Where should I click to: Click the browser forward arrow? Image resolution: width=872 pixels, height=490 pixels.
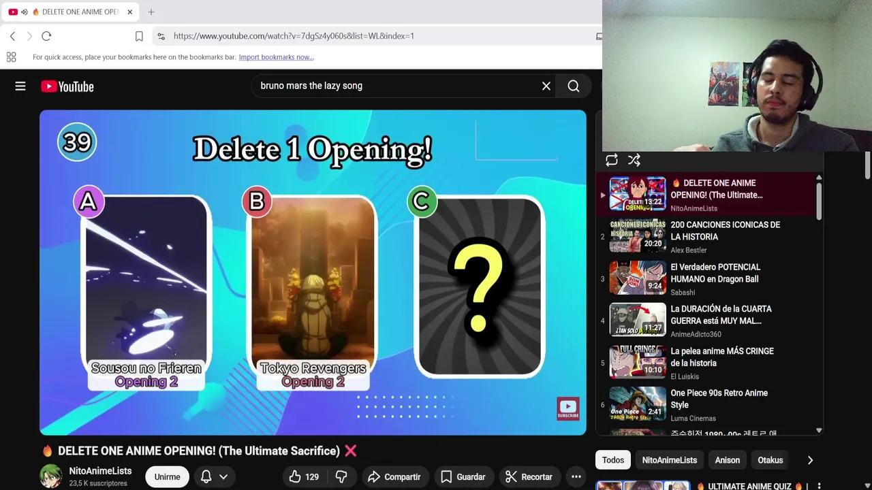pos(29,36)
